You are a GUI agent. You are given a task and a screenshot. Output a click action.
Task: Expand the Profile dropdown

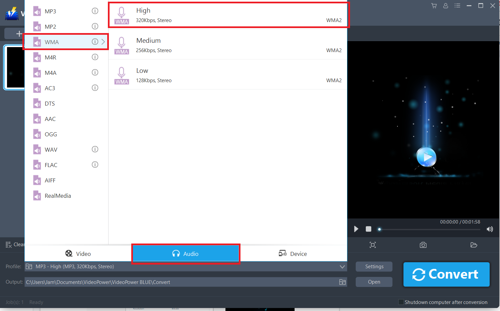(342, 267)
